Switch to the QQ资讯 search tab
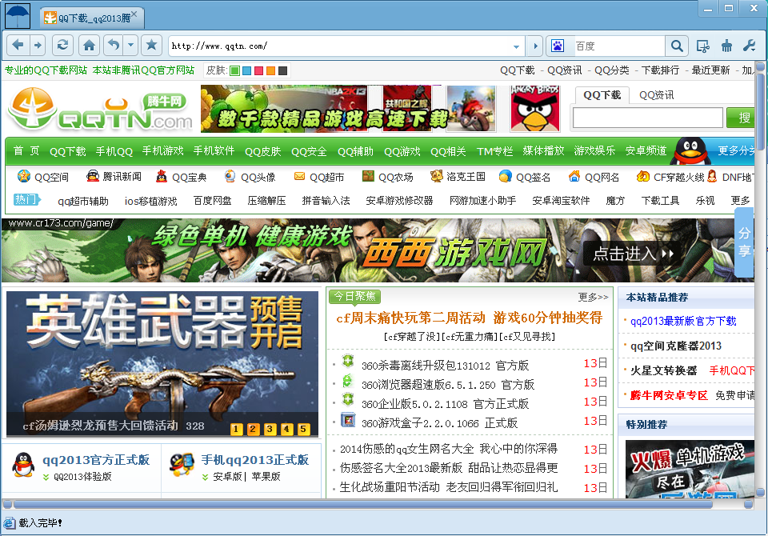The width and height of the screenshot is (768, 536). pyautogui.click(x=656, y=95)
